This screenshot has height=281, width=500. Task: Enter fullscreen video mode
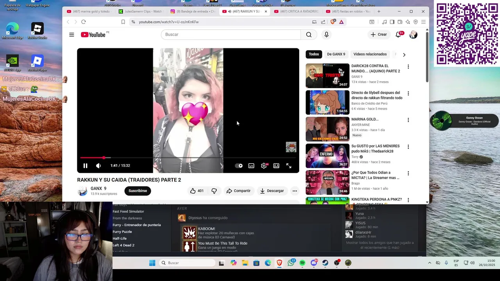point(289,165)
